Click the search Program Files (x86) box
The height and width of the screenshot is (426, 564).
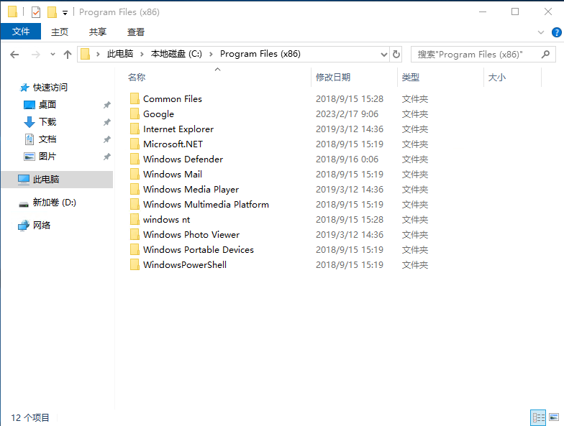coord(475,55)
